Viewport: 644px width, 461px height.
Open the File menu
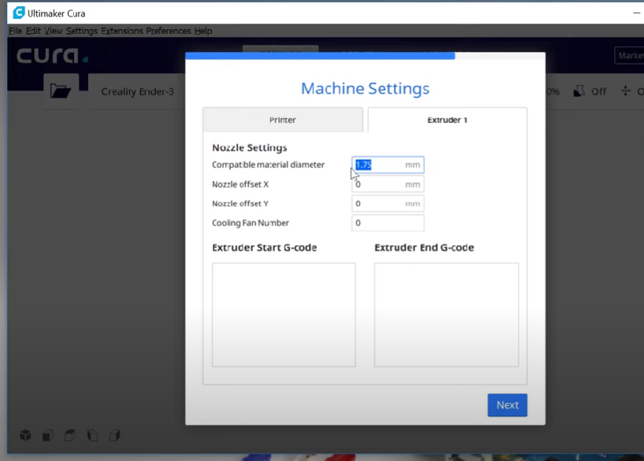point(15,31)
